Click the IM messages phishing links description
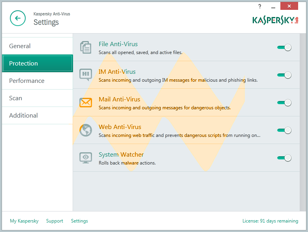 (178, 80)
